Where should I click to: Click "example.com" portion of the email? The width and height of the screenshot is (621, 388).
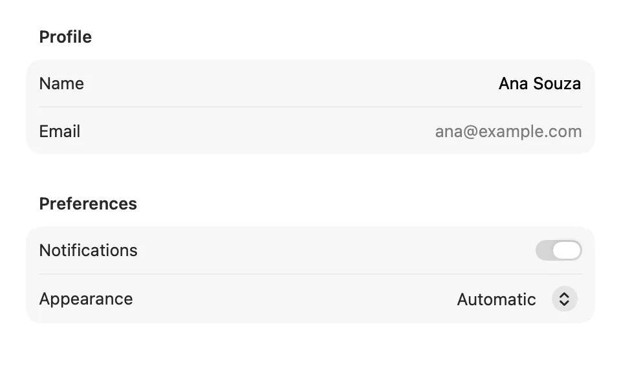[x=530, y=131]
